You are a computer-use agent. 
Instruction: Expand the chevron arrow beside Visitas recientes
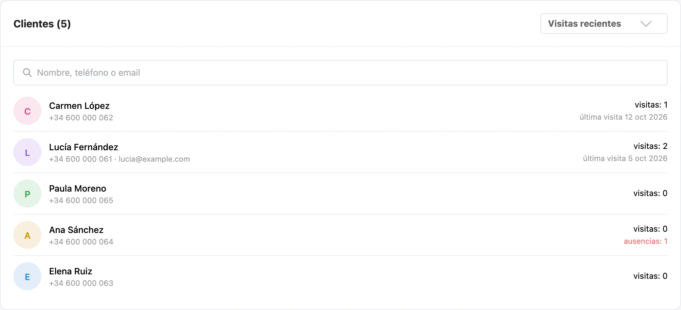click(646, 24)
